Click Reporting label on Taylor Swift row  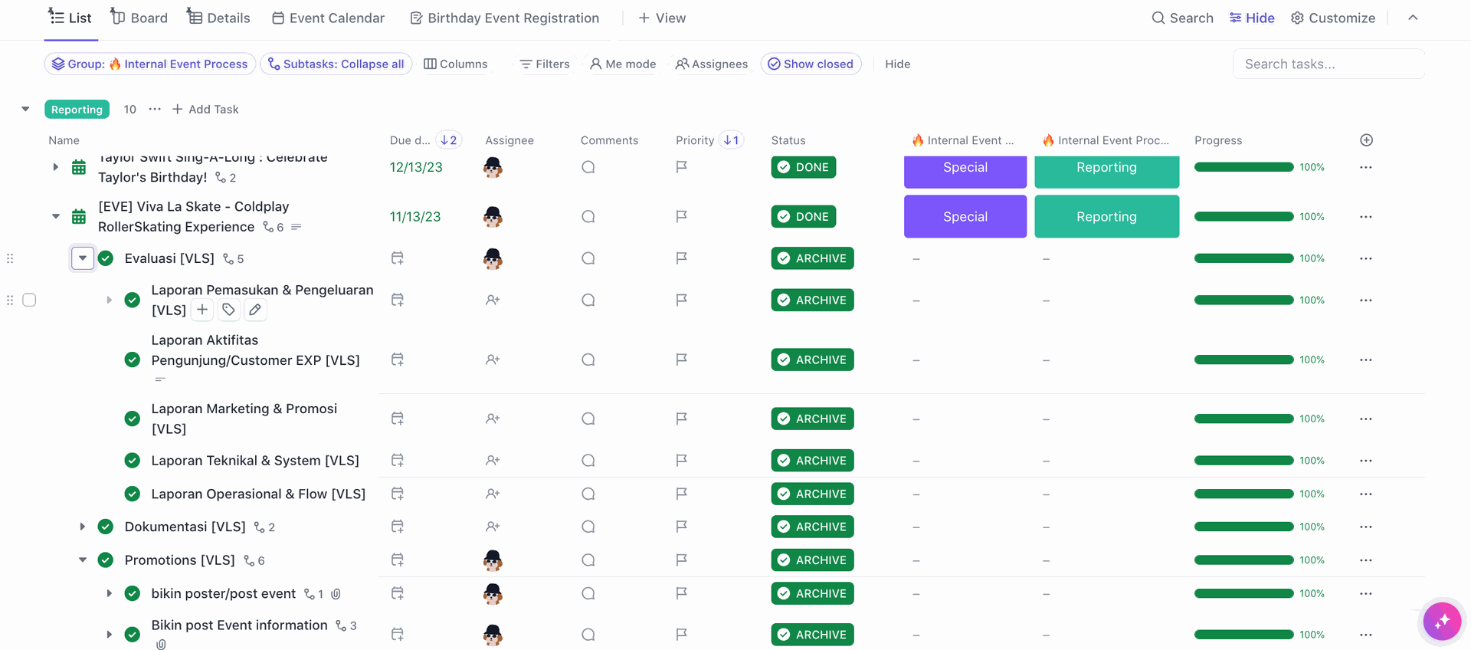tap(1106, 170)
